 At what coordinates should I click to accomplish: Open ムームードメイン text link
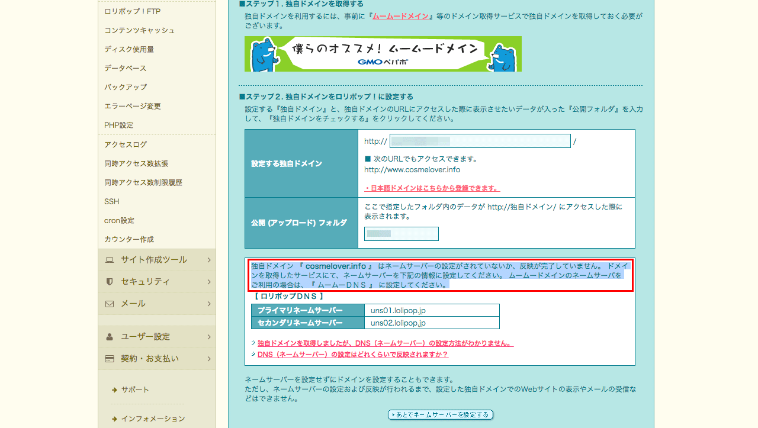[400, 16]
